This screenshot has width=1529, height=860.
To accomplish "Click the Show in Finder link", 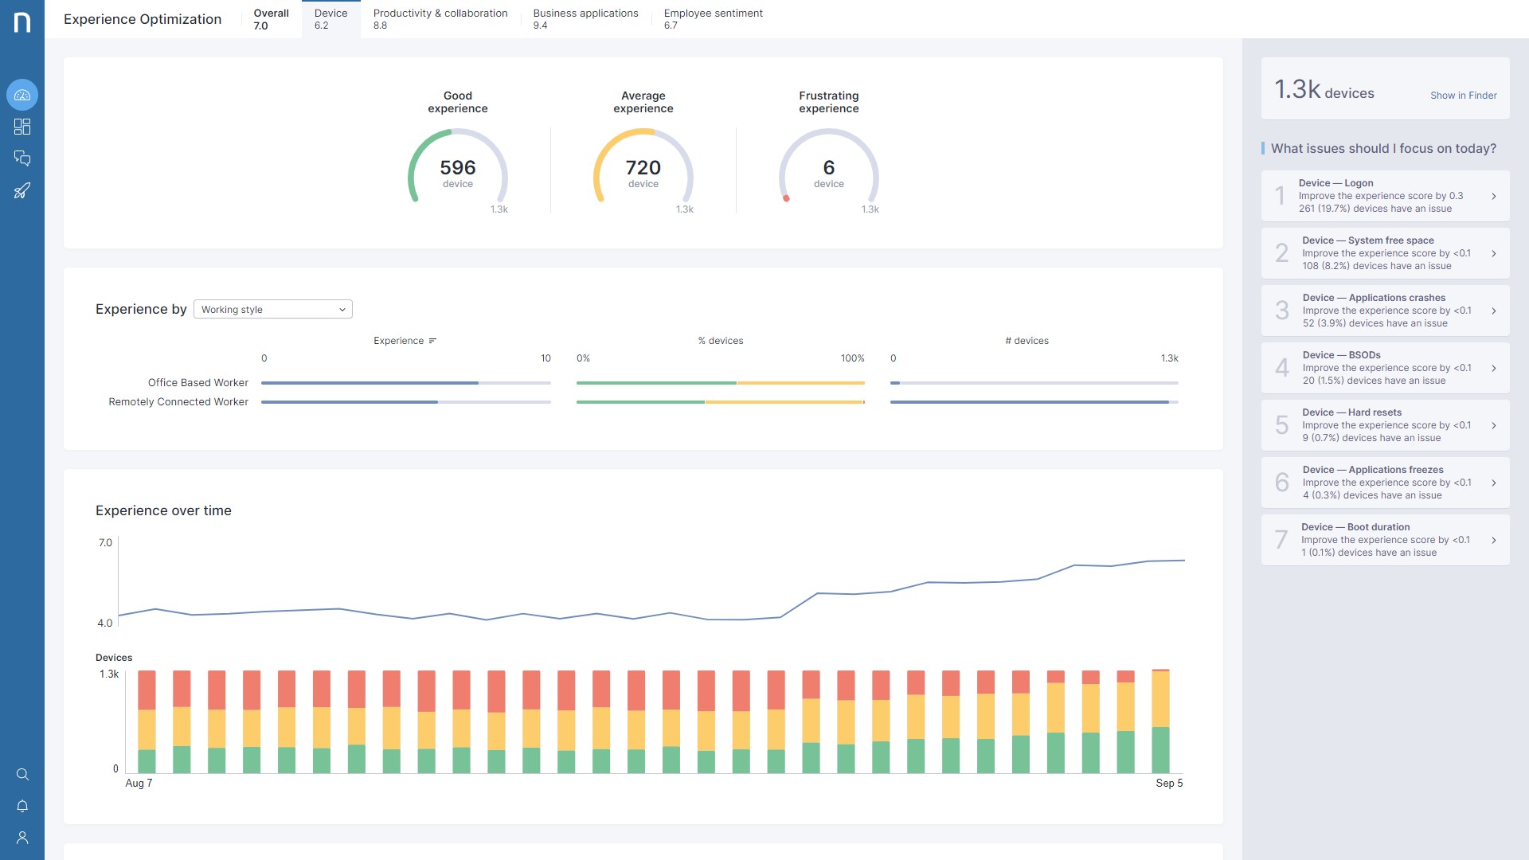I will point(1463,96).
